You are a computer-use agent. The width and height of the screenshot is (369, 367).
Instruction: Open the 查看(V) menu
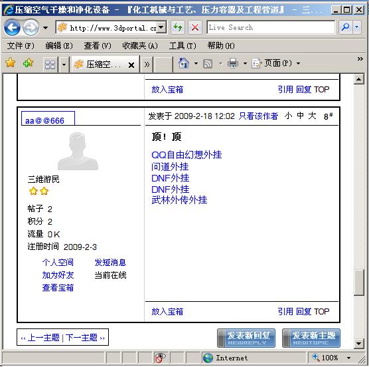tap(98, 45)
